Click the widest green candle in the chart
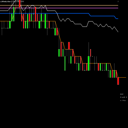The image size is (128, 128). pos(89,63)
